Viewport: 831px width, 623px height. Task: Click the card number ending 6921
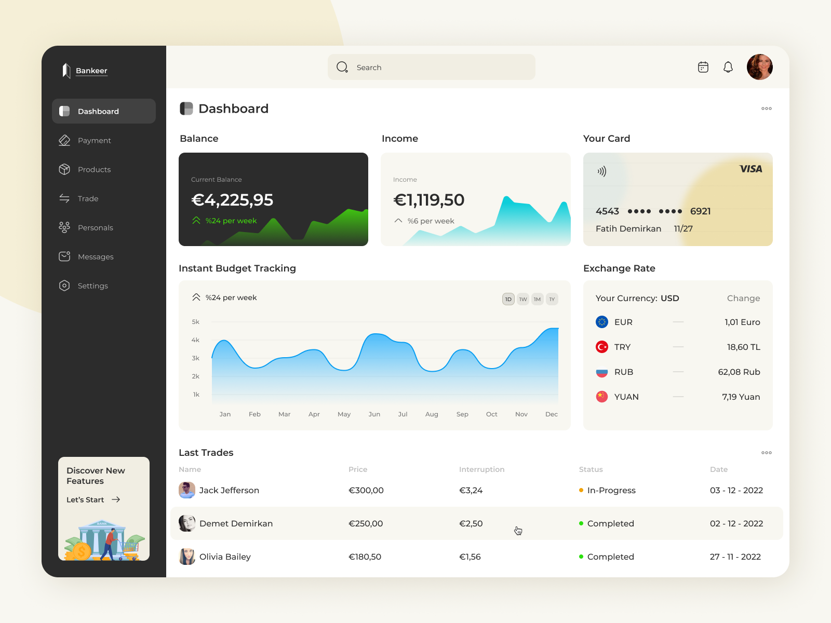click(653, 211)
